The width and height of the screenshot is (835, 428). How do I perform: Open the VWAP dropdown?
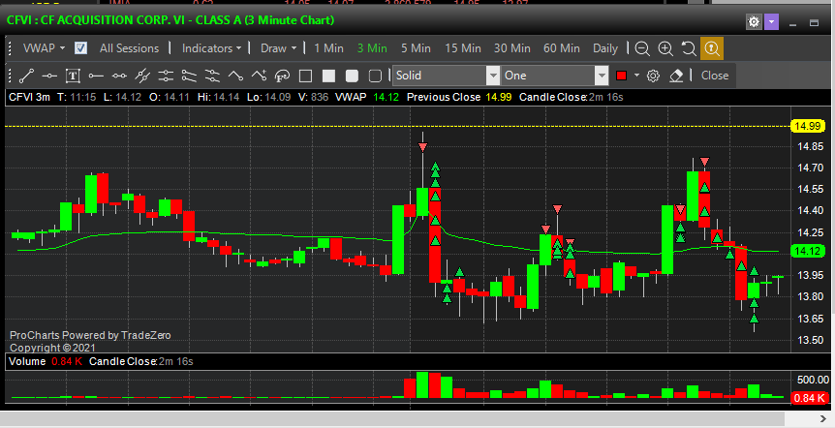(44, 47)
